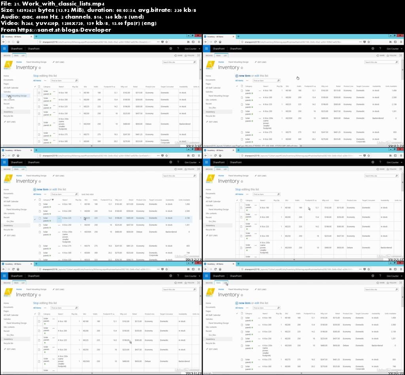Open the Firefox hamburger menu in 00:01:07 frame
This screenshot has width=405, height=375.
coord(199,42)
